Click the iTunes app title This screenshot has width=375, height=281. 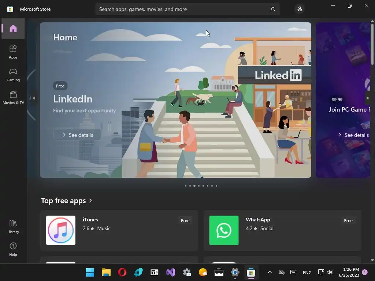pyautogui.click(x=90, y=220)
